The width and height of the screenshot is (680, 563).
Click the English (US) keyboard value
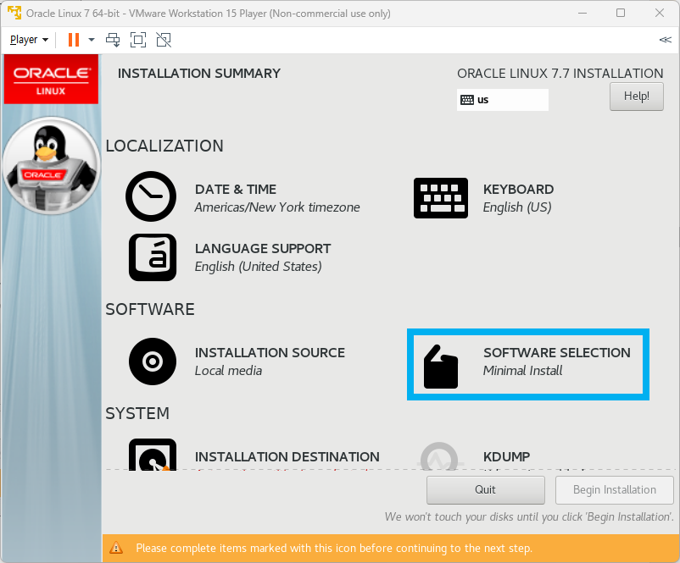(517, 207)
